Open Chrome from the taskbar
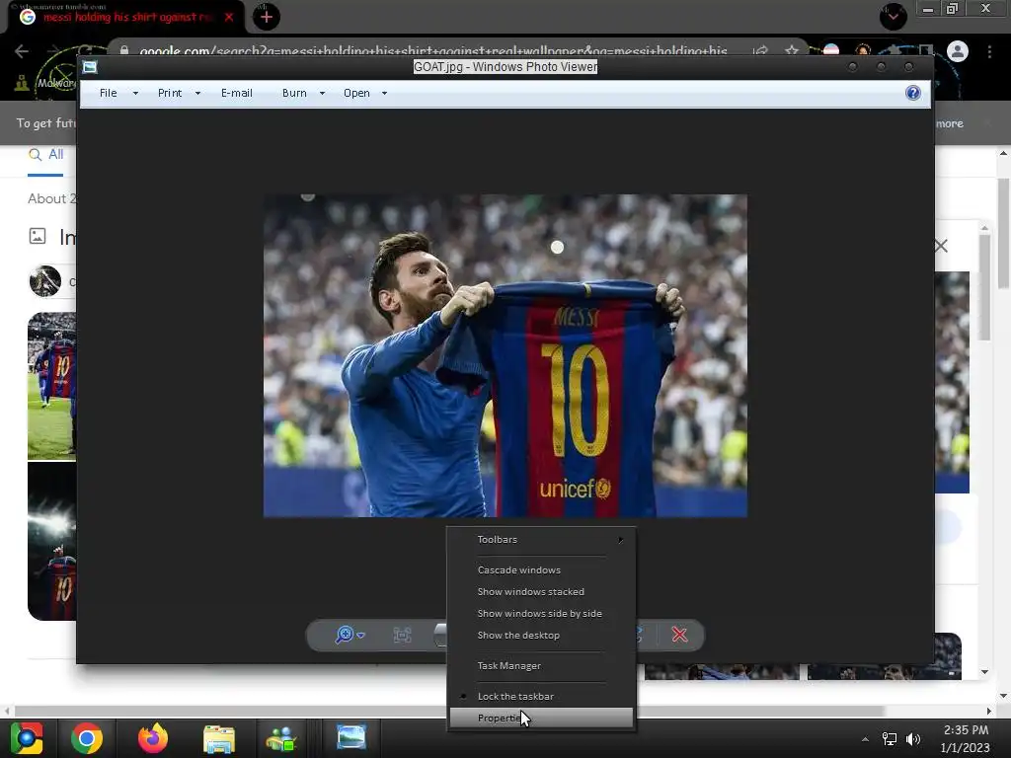1011x758 pixels. (x=87, y=738)
